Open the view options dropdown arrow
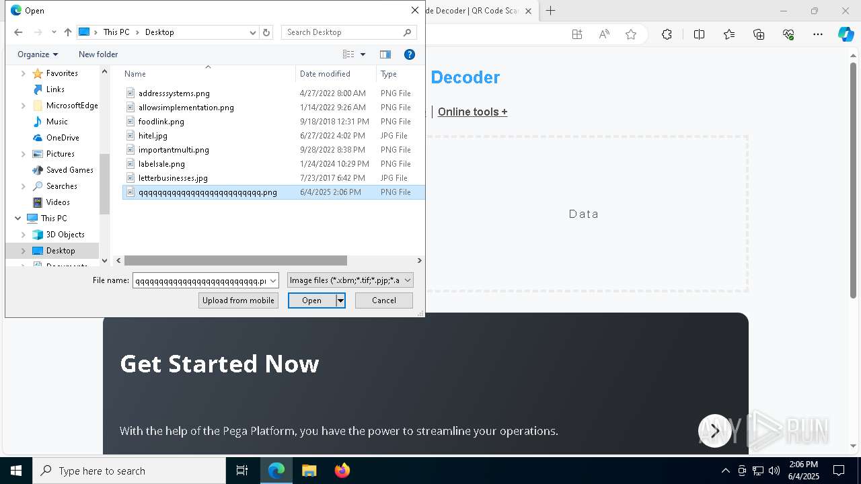This screenshot has height=484, width=861. coord(363,54)
